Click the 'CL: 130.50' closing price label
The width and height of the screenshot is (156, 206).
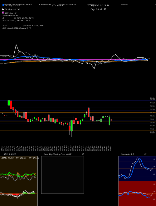pos(58,6)
